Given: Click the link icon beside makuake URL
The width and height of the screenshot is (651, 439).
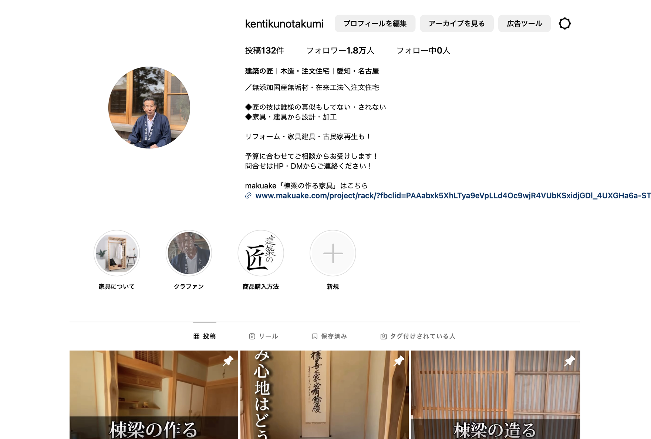Looking at the screenshot, I should [248, 196].
